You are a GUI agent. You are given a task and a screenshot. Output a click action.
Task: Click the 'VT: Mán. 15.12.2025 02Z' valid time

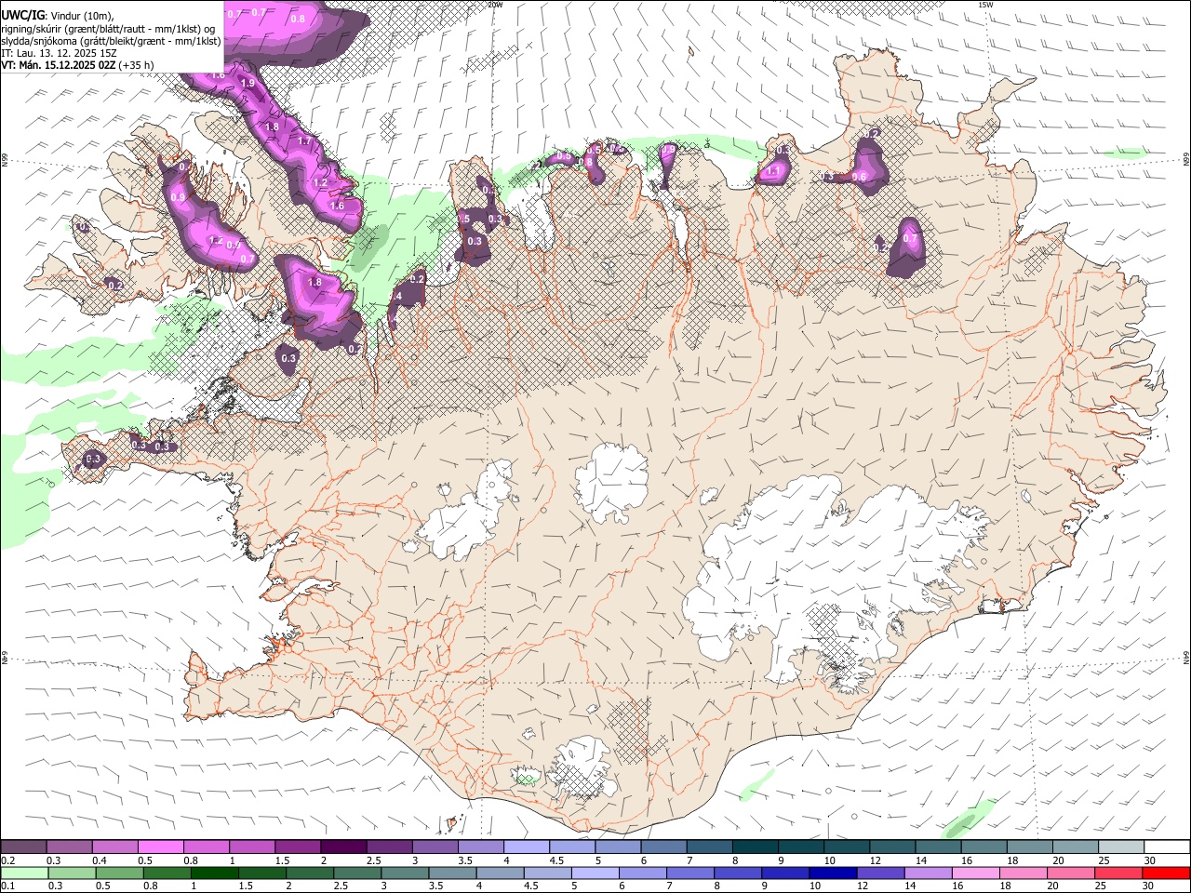point(58,65)
